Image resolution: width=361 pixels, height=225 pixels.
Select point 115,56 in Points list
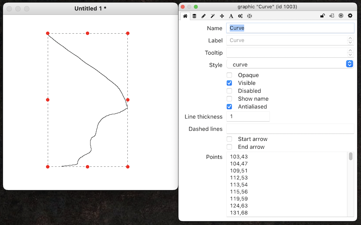pyautogui.click(x=239, y=192)
